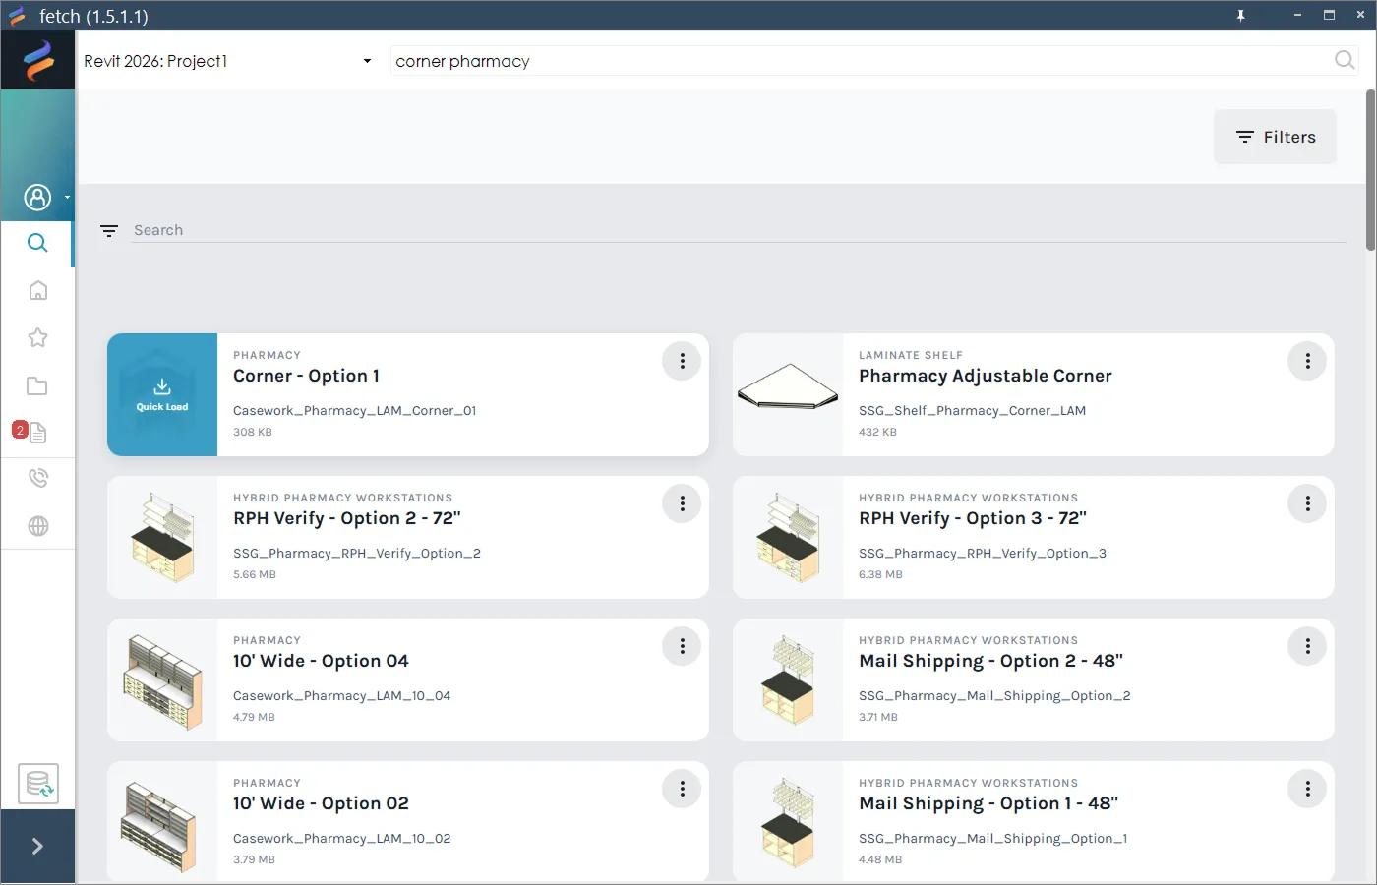Open the globe web icon

coord(37,526)
